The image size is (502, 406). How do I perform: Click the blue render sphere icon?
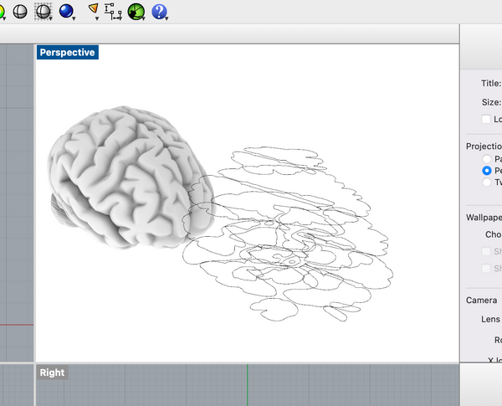point(65,11)
